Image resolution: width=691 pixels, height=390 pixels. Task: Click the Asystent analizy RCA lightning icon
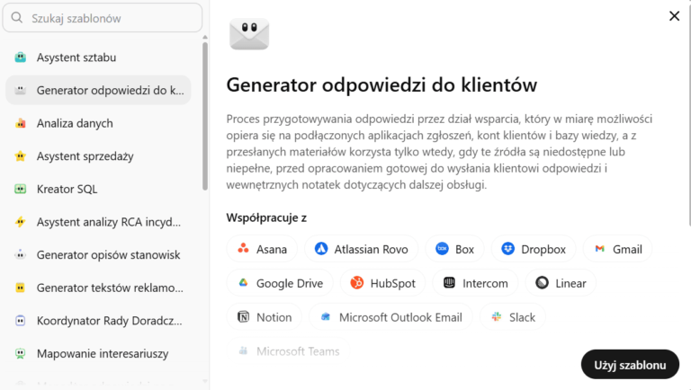[x=21, y=222]
